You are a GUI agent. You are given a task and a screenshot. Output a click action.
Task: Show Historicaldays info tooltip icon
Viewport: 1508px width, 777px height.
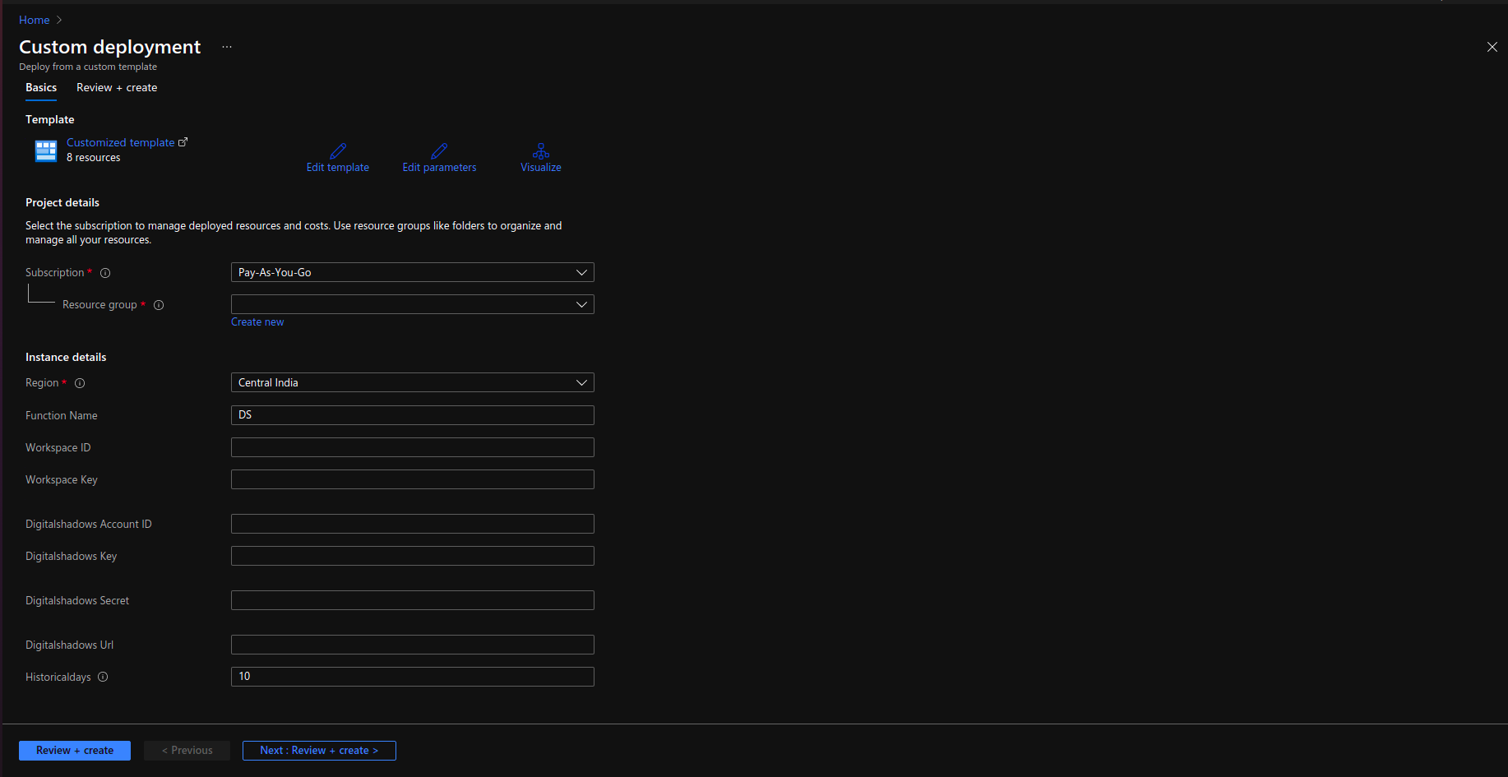coord(103,678)
